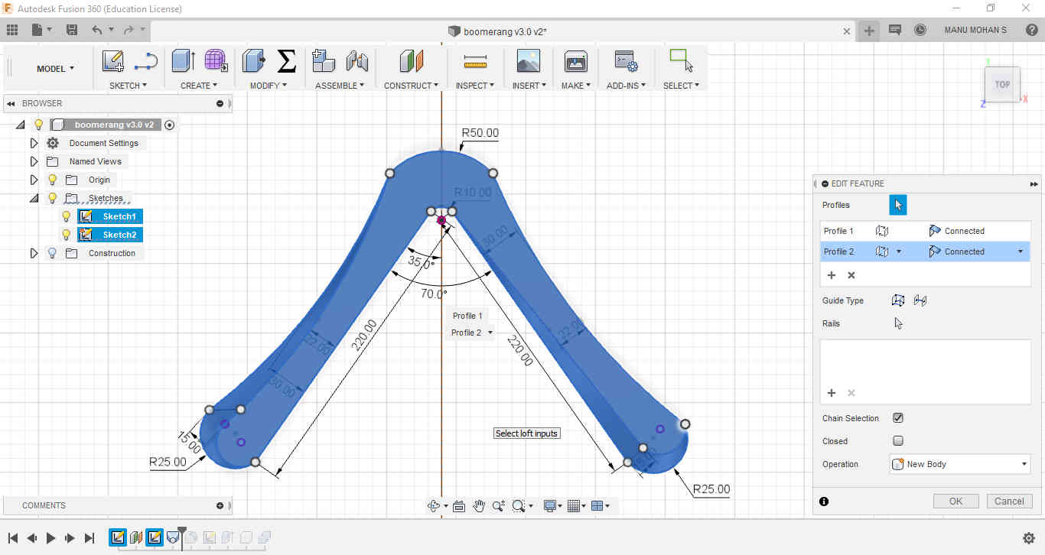1045x555 pixels.
Task: Confirm the loft with OK
Action: point(955,501)
